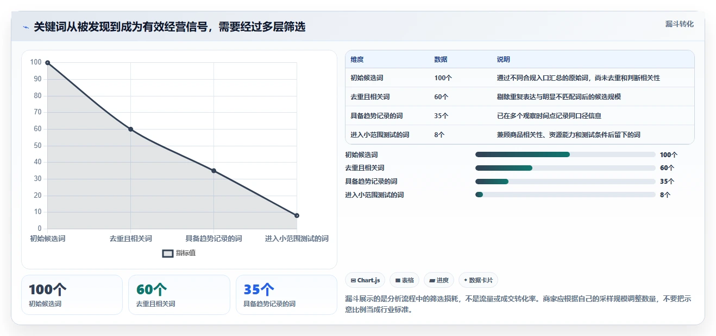This screenshot has height=336, width=716.
Task: Click the table cell 进入小范围测试的词
Action: [380, 135]
